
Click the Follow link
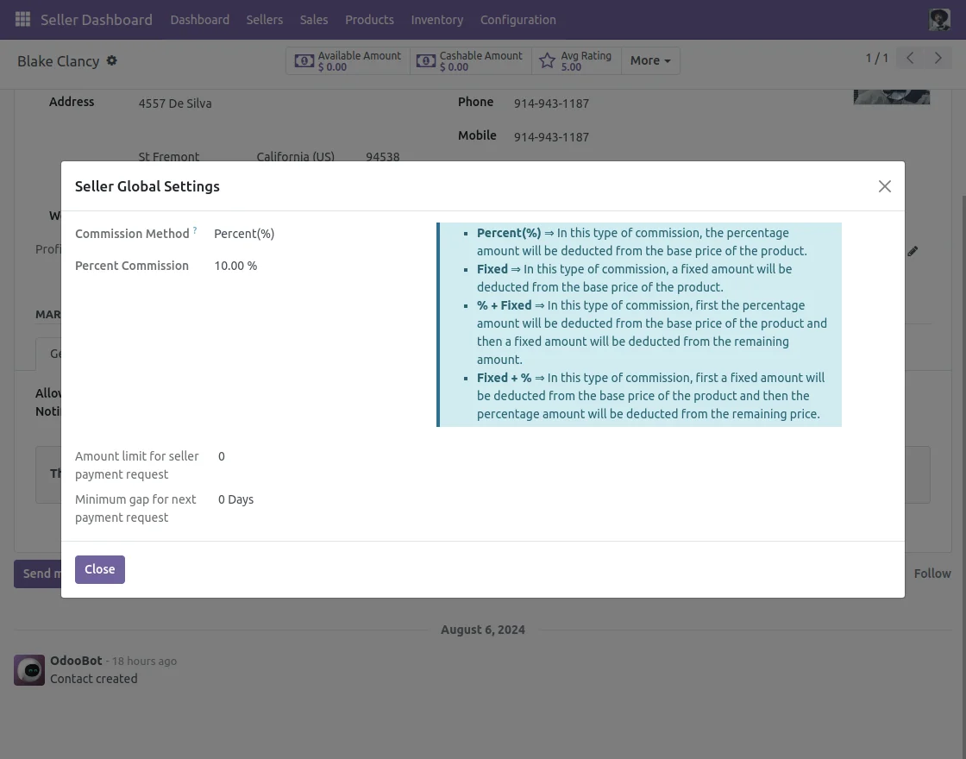pos(932,574)
